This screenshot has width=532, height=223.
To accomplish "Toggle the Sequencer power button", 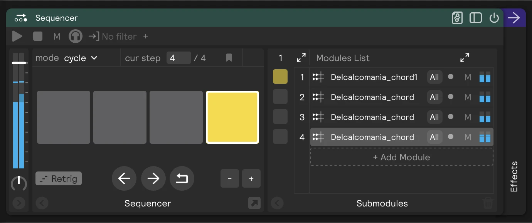I will (494, 18).
